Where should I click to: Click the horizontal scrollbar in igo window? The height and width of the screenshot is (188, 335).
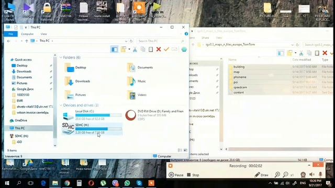point(280,149)
